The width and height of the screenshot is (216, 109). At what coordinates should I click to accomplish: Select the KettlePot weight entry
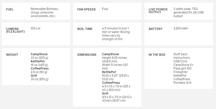39,63
